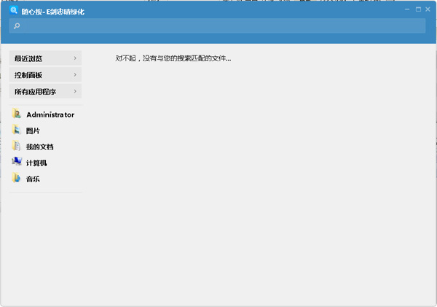437x307 pixels.
Task: Click the search magnifier icon in search bar
Action: (17, 26)
